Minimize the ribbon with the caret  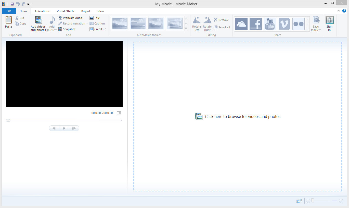pyautogui.click(x=339, y=11)
